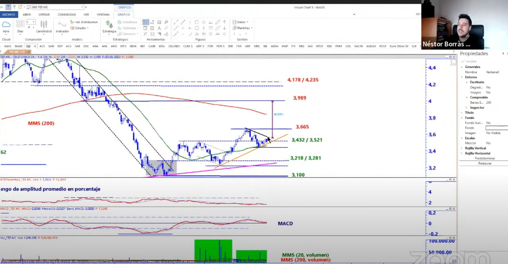Viewport: 508px width, 264px height.
Task: Click the Aceptar button in Propiedades
Action: tap(469, 61)
